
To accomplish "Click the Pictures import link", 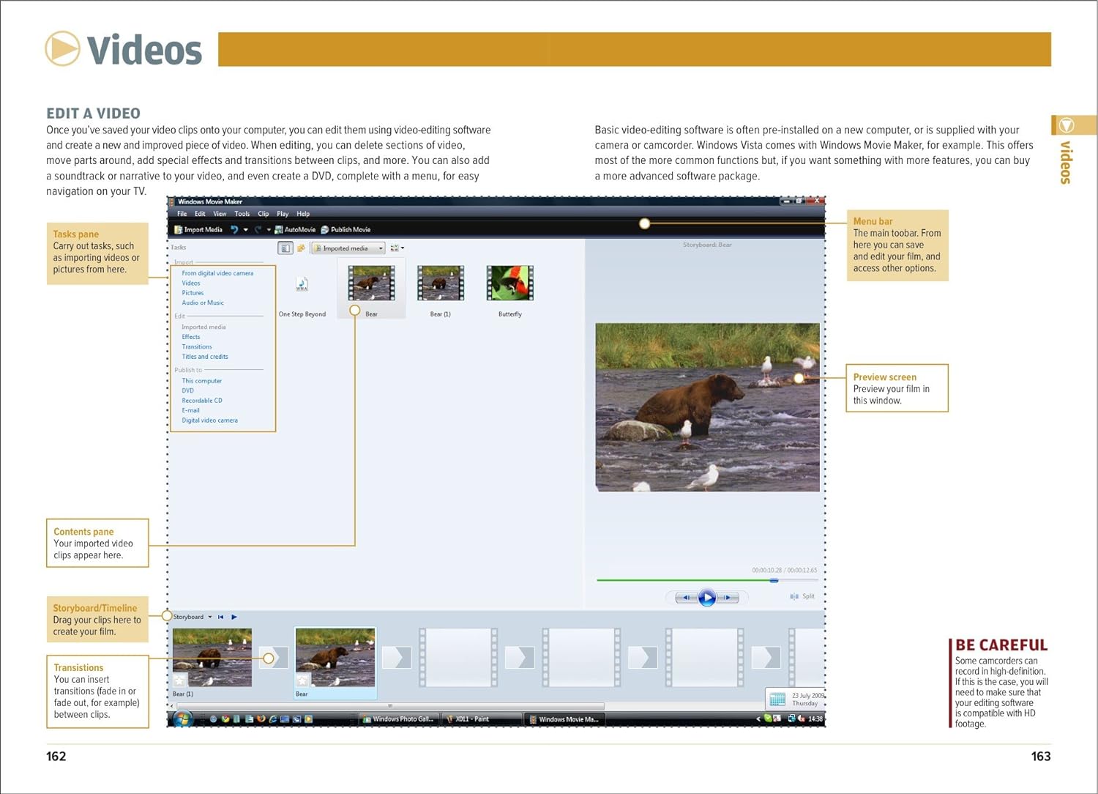I will point(193,293).
